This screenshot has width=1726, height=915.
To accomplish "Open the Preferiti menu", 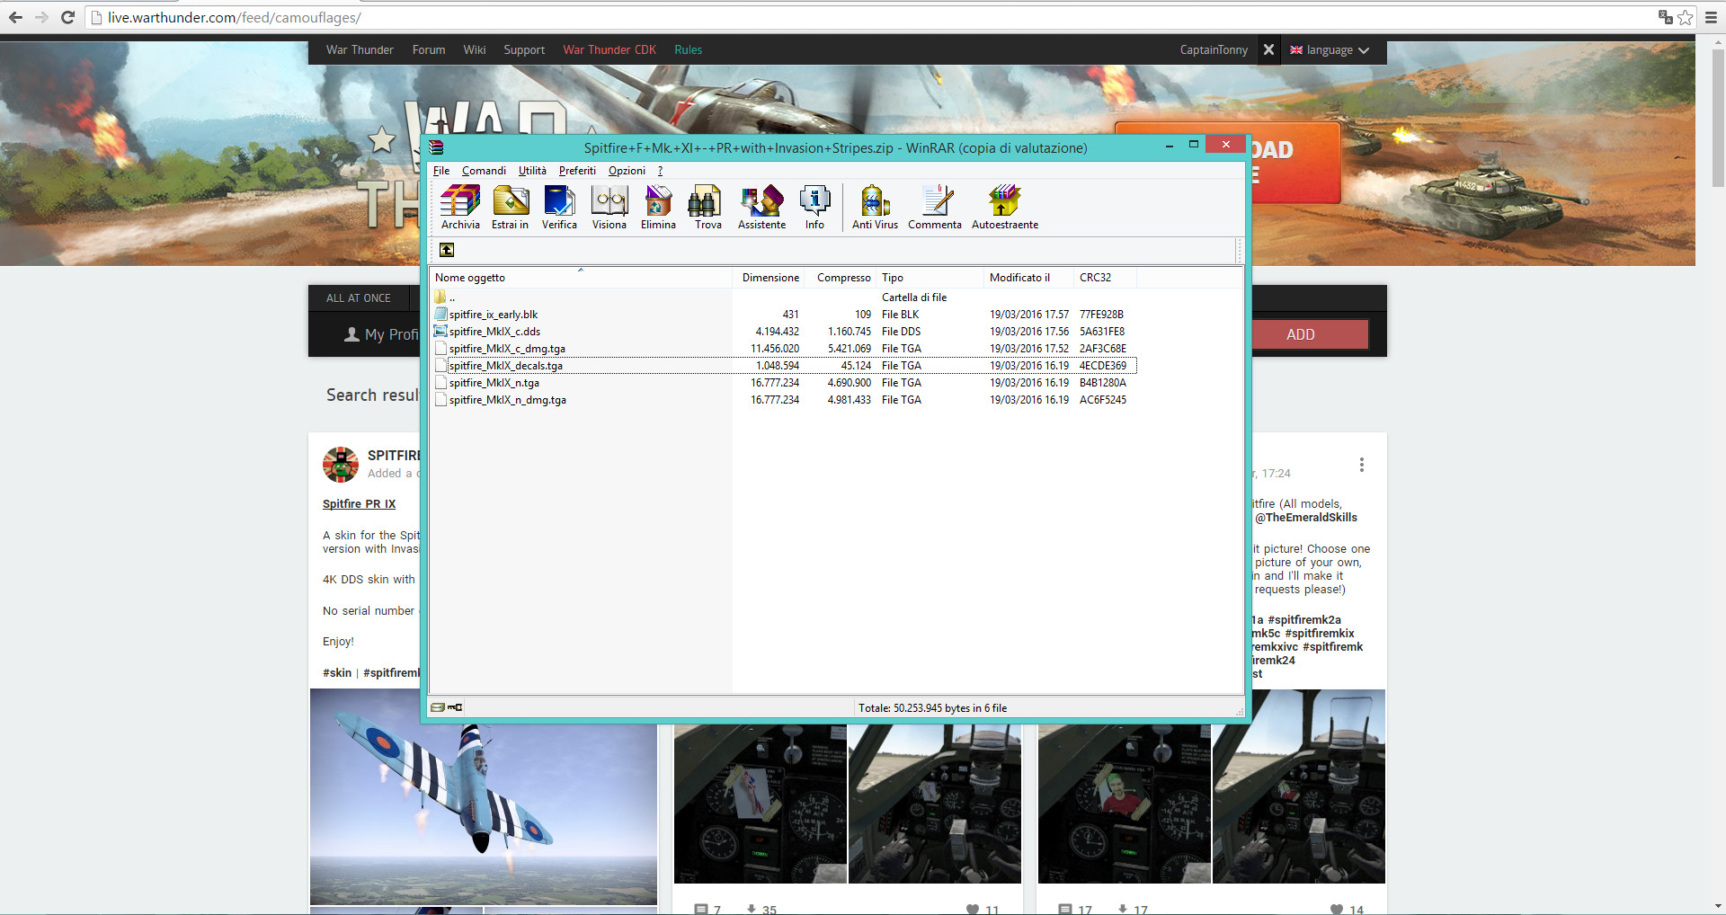I will [577, 171].
